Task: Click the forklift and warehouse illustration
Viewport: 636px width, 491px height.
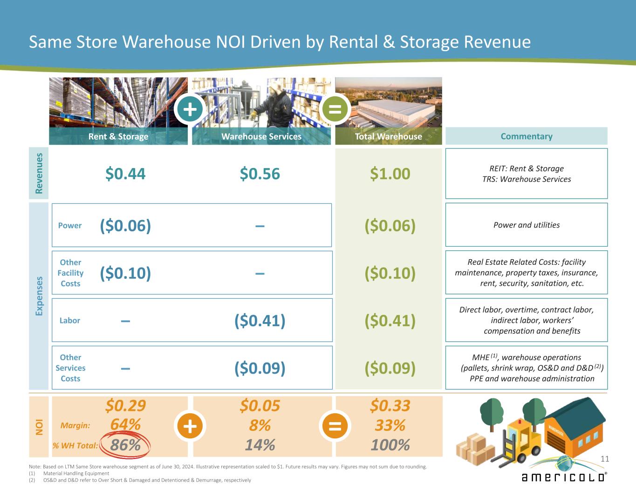Action: (530, 428)
